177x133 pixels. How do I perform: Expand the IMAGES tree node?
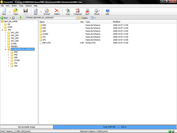coord(5,47)
